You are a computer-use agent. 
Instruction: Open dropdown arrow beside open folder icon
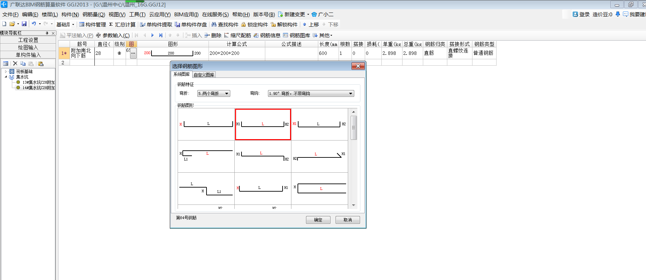point(18,24)
